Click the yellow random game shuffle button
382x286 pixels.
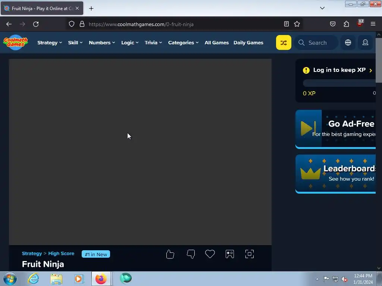tap(284, 42)
